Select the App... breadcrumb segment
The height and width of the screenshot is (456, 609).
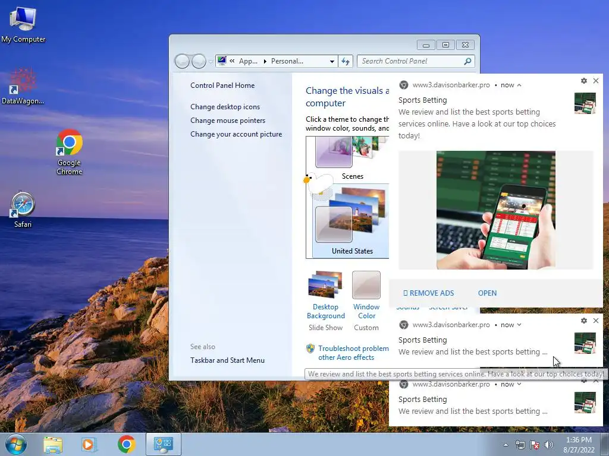coord(248,61)
